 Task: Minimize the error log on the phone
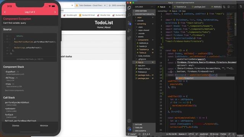(x=44, y=126)
